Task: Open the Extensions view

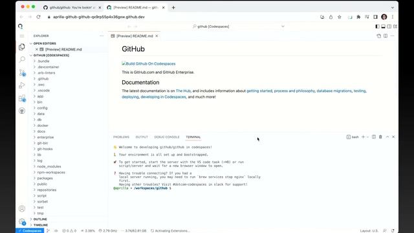Action: pyautogui.click(x=22, y=98)
